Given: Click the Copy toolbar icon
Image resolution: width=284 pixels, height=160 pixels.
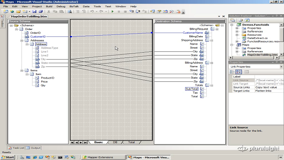Looking at the screenshot, I should pyautogui.click(x=55, y=12).
